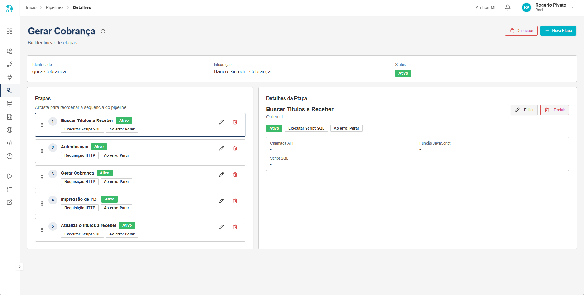This screenshot has height=295, width=584.
Task: Click the globe icon in the sidebar
Action: pyautogui.click(x=10, y=130)
